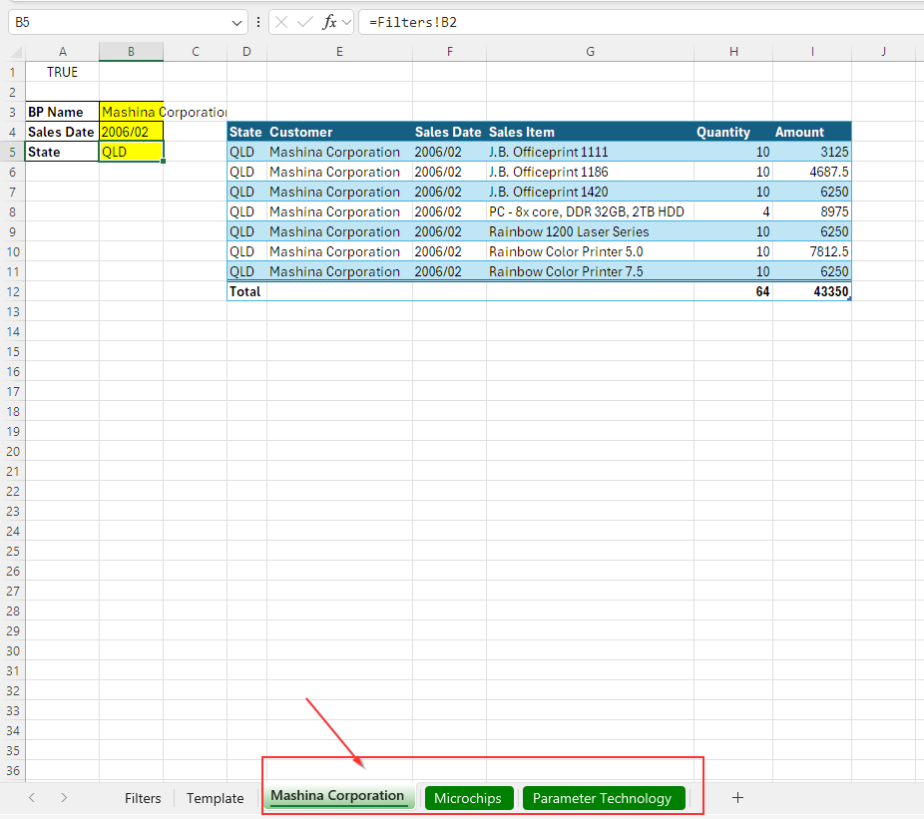Click the State label in cell A5

pyautogui.click(x=63, y=152)
